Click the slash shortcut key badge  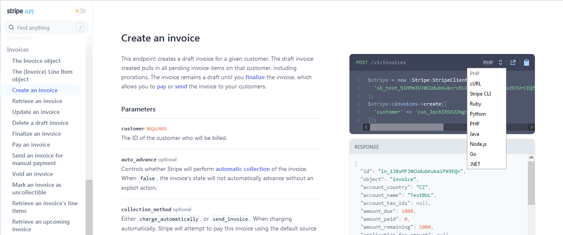(x=81, y=28)
